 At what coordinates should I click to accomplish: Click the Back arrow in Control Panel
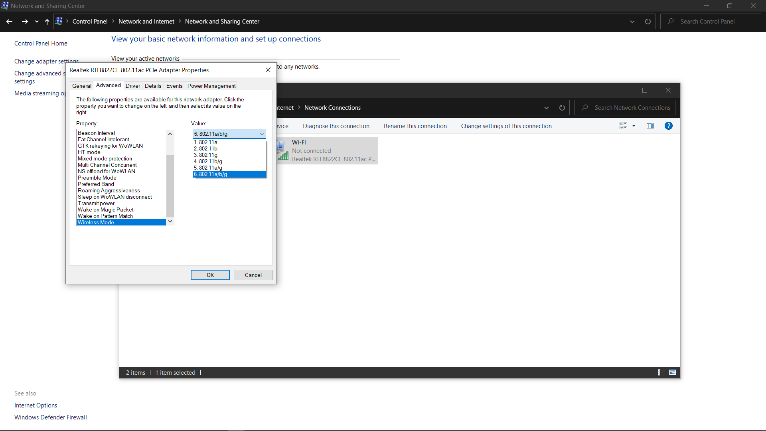click(10, 22)
